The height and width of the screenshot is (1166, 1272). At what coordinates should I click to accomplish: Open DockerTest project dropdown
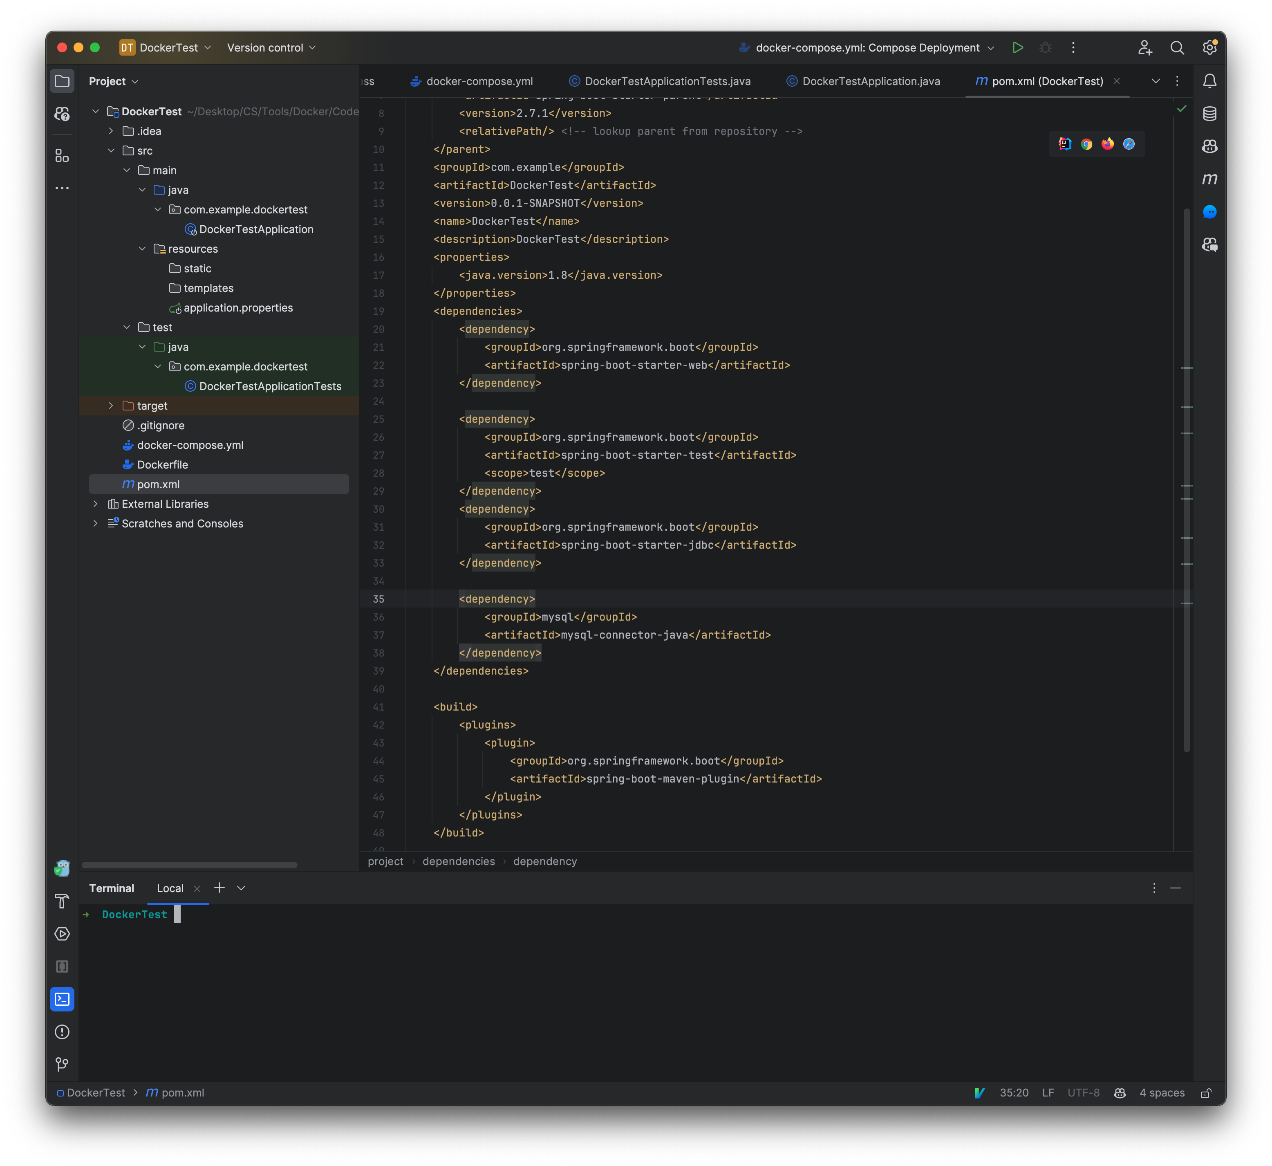point(165,48)
